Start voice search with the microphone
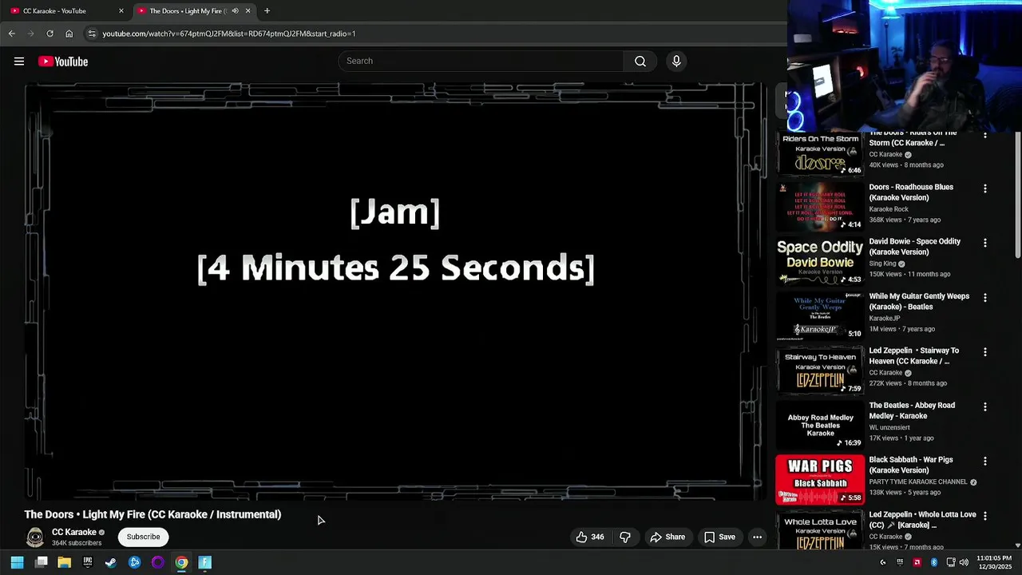Screen dimensions: 1022x575 click(676, 61)
